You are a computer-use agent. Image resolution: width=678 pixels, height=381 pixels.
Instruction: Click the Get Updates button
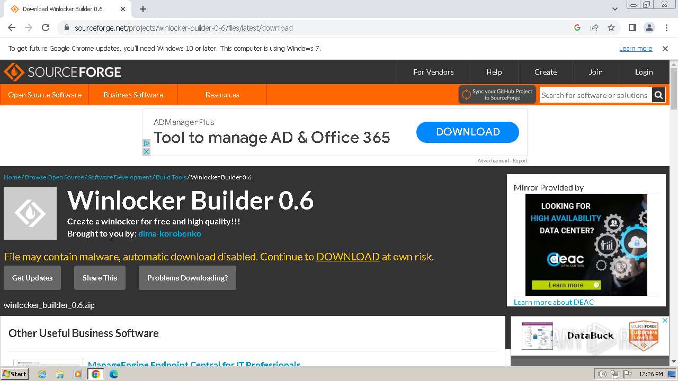[32, 278]
